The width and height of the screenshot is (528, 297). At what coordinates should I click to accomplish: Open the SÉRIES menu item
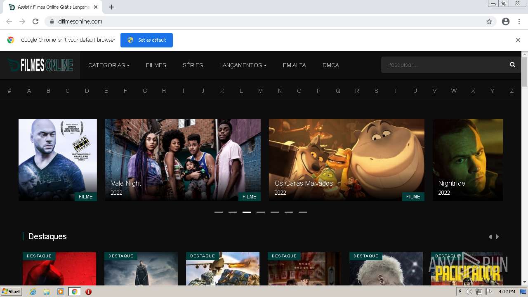tap(193, 65)
